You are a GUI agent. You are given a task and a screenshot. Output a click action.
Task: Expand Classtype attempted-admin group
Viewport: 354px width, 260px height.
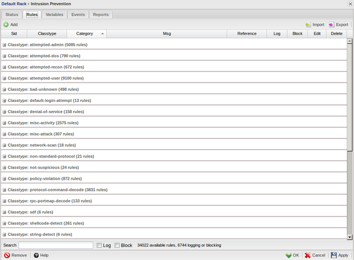pos(4,45)
